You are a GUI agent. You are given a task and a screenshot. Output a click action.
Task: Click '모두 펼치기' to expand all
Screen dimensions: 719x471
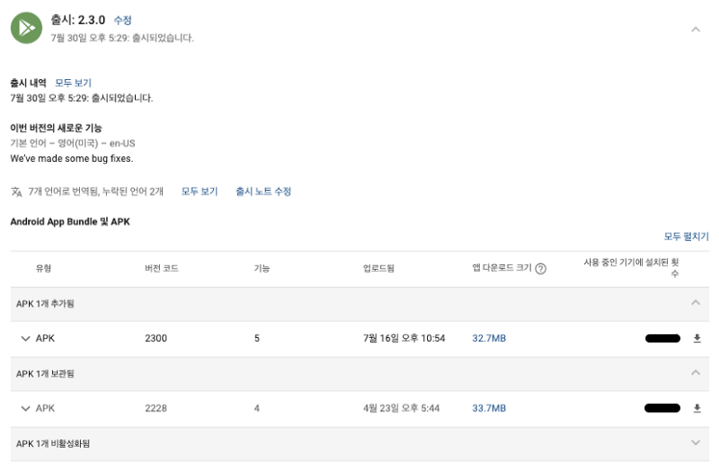coord(686,236)
